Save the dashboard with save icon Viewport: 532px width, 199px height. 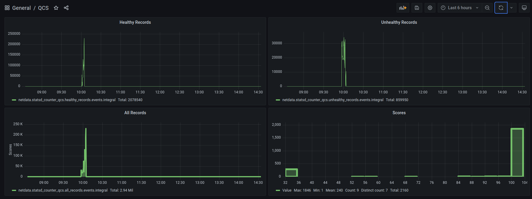tap(417, 8)
